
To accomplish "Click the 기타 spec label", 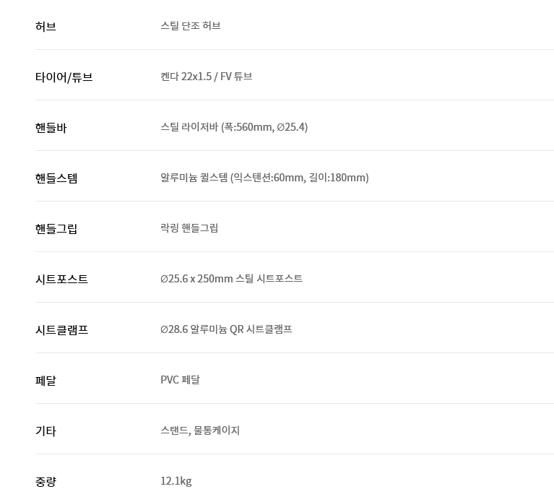I will tap(46, 431).
